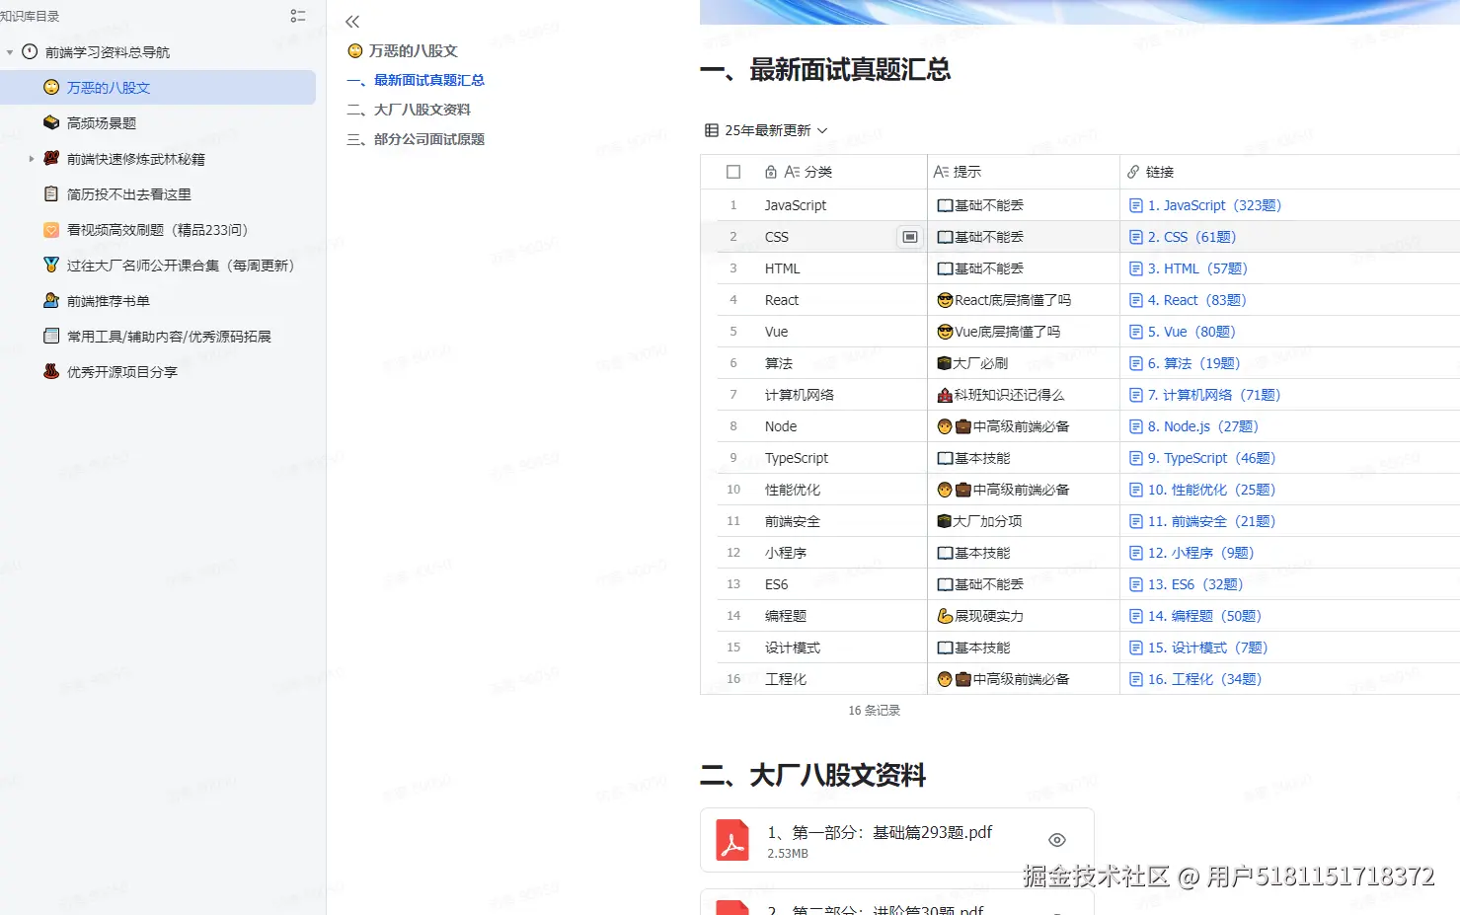Select 二、大厂八股文资料 in the outline
The width and height of the screenshot is (1460, 915).
click(413, 110)
